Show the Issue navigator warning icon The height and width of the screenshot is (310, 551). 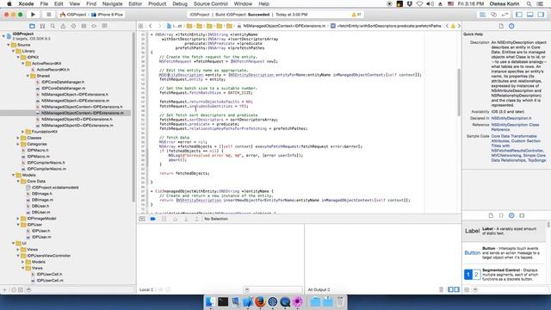(63, 26)
